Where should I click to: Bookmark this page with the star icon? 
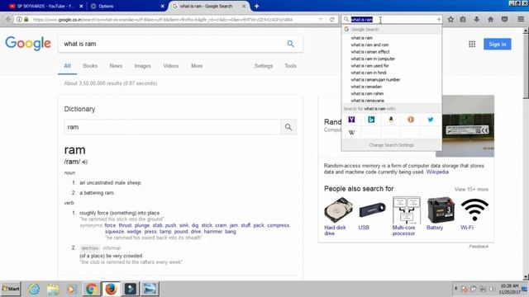pyautogui.click(x=450, y=20)
